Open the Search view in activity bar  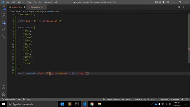pos(4,15)
